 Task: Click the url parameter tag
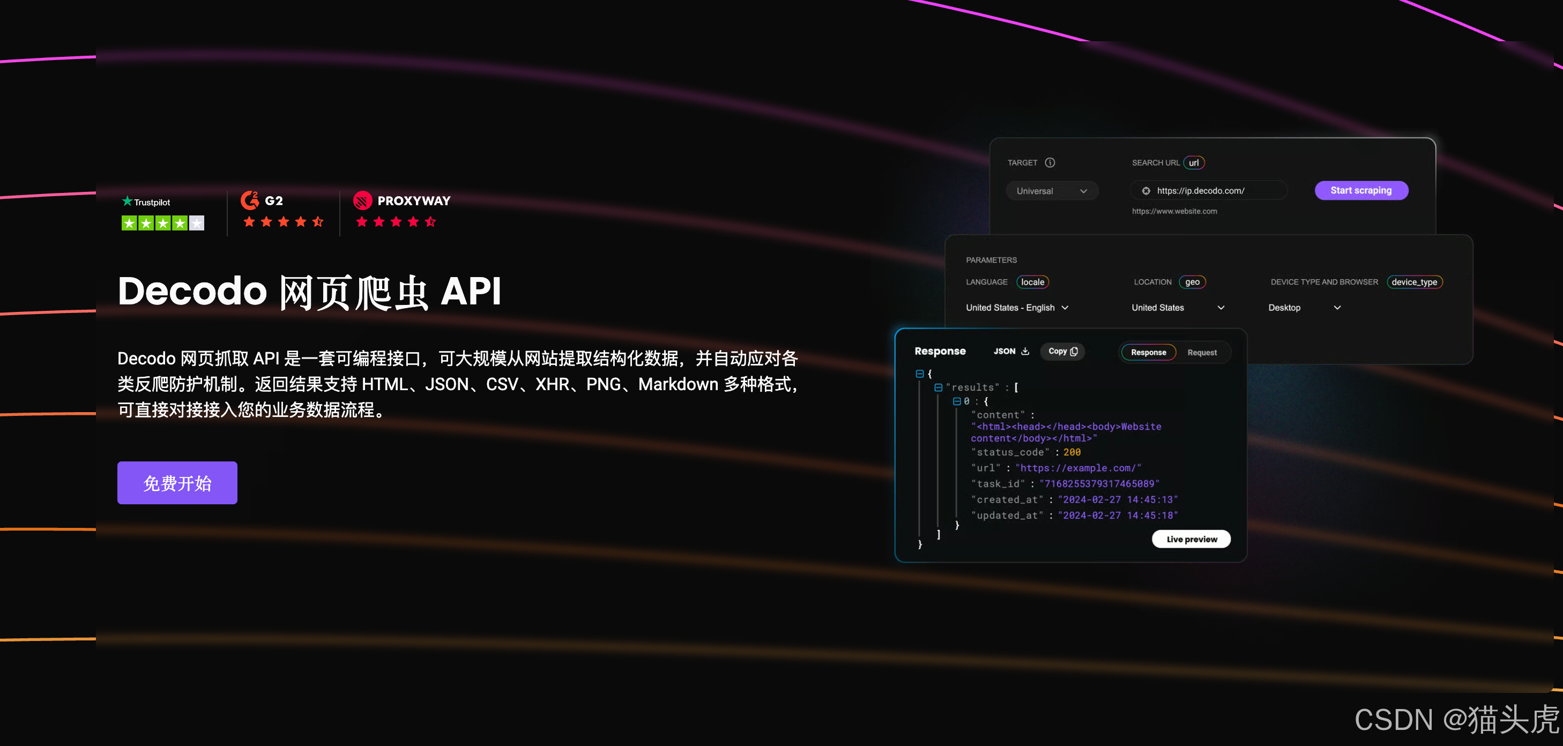1194,162
